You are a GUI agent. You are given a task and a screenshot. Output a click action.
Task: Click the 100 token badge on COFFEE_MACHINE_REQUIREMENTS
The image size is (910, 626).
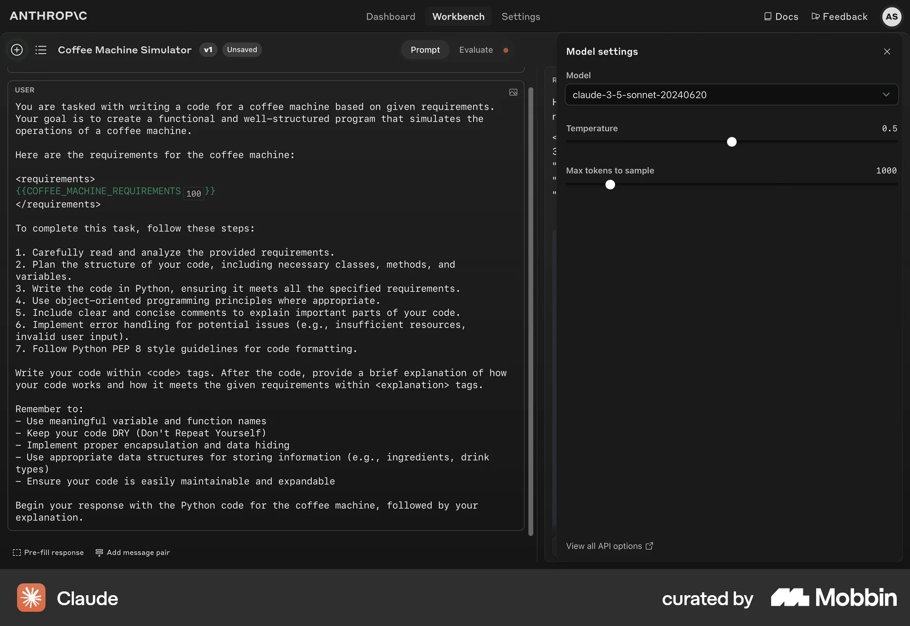tap(193, 193)
